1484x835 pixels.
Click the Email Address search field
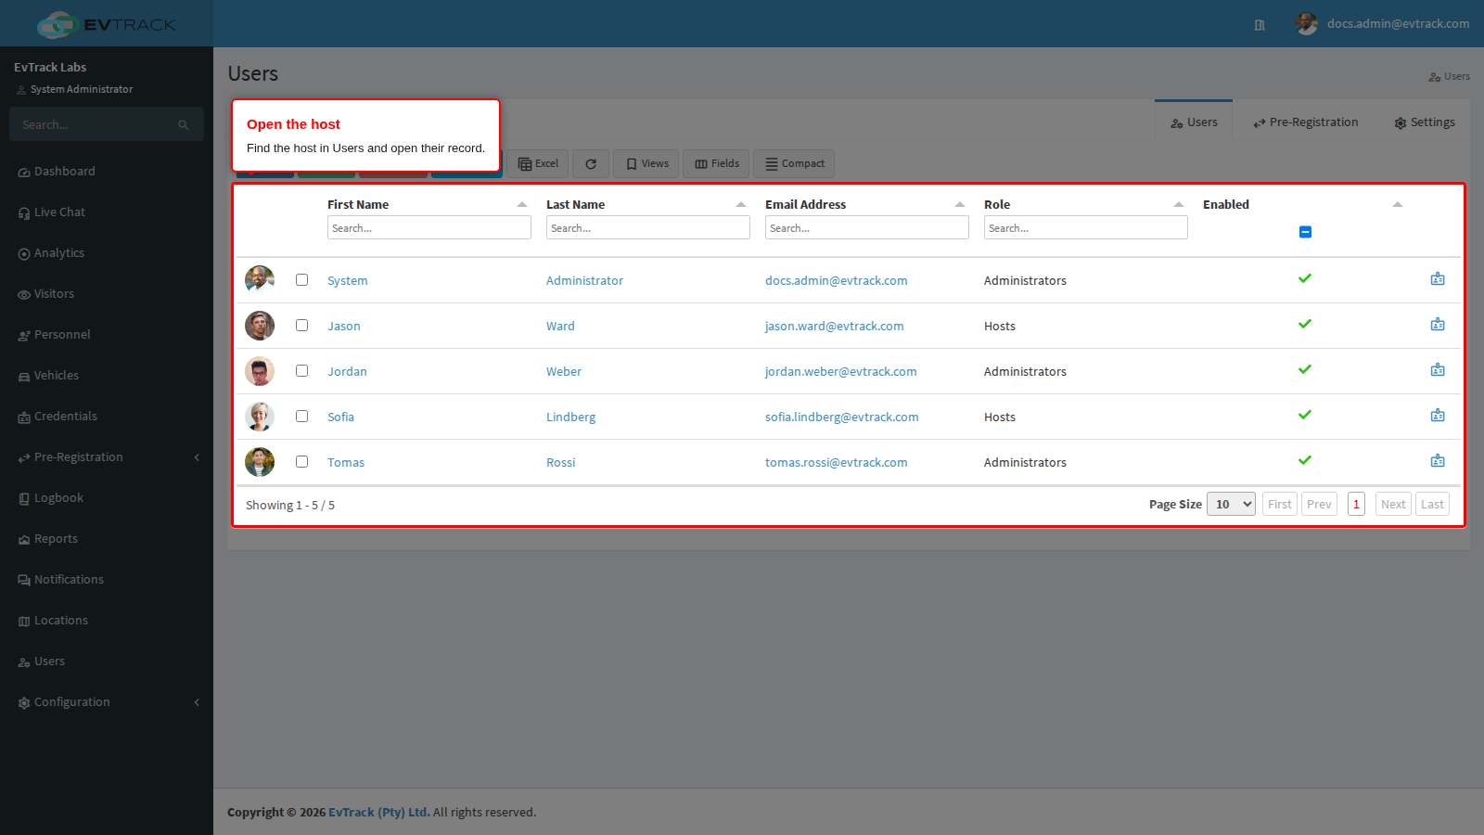click(867, 227)
